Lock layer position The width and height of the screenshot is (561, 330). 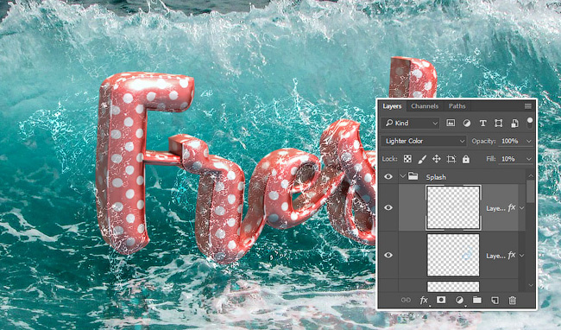point(437,159)
